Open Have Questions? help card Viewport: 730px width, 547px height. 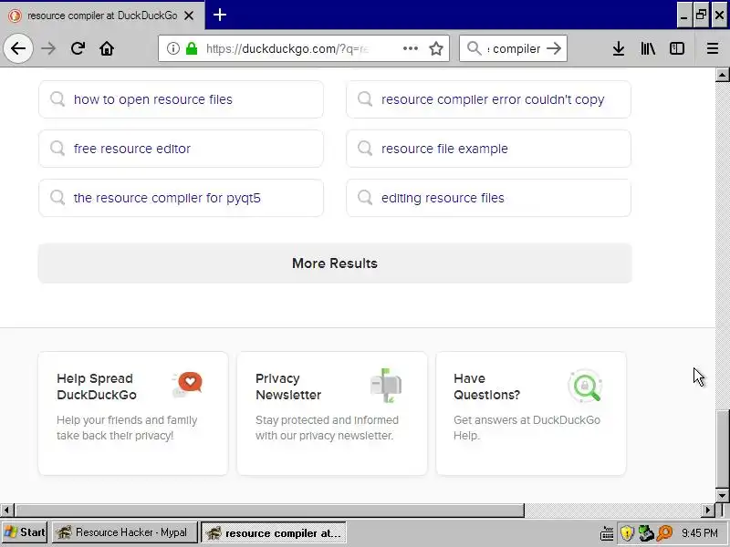[531, 414]
